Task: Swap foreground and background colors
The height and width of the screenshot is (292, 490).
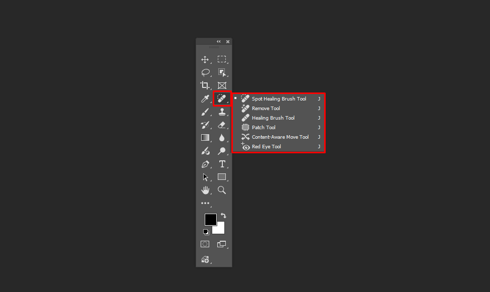Action: 223,215
